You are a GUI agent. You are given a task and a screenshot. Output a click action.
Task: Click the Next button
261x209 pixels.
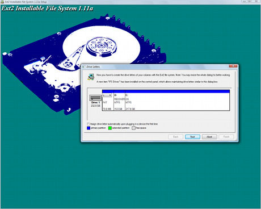tap(192, 137)
